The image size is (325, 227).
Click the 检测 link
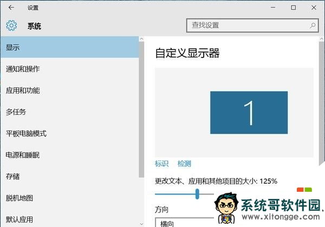[184, 164]
